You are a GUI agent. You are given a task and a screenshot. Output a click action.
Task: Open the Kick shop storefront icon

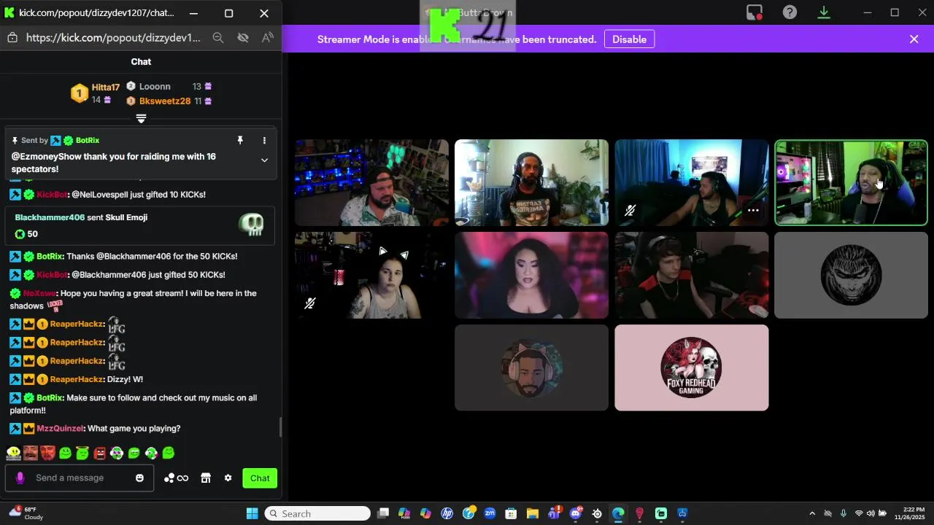[206, 478]
